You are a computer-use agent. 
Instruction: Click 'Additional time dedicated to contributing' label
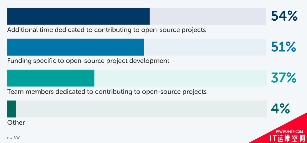(106, 30)
